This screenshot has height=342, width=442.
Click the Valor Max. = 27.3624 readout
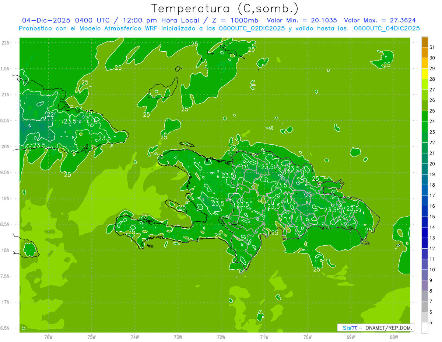click(x=380, y=20)
